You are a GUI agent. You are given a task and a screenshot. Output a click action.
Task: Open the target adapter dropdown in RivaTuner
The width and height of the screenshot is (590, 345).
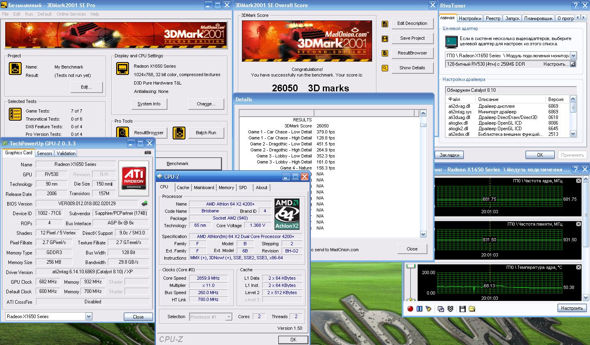pyautogui.click(x=573, y=56)
